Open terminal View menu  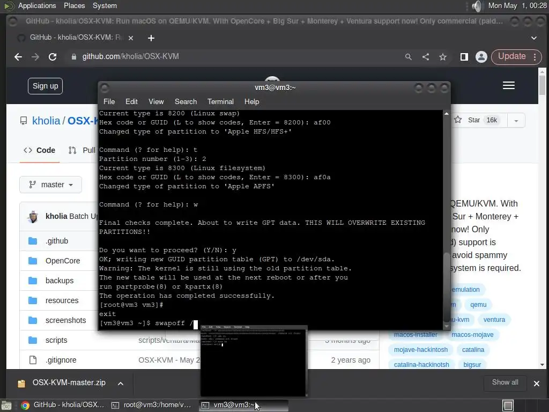coord(156,101)
